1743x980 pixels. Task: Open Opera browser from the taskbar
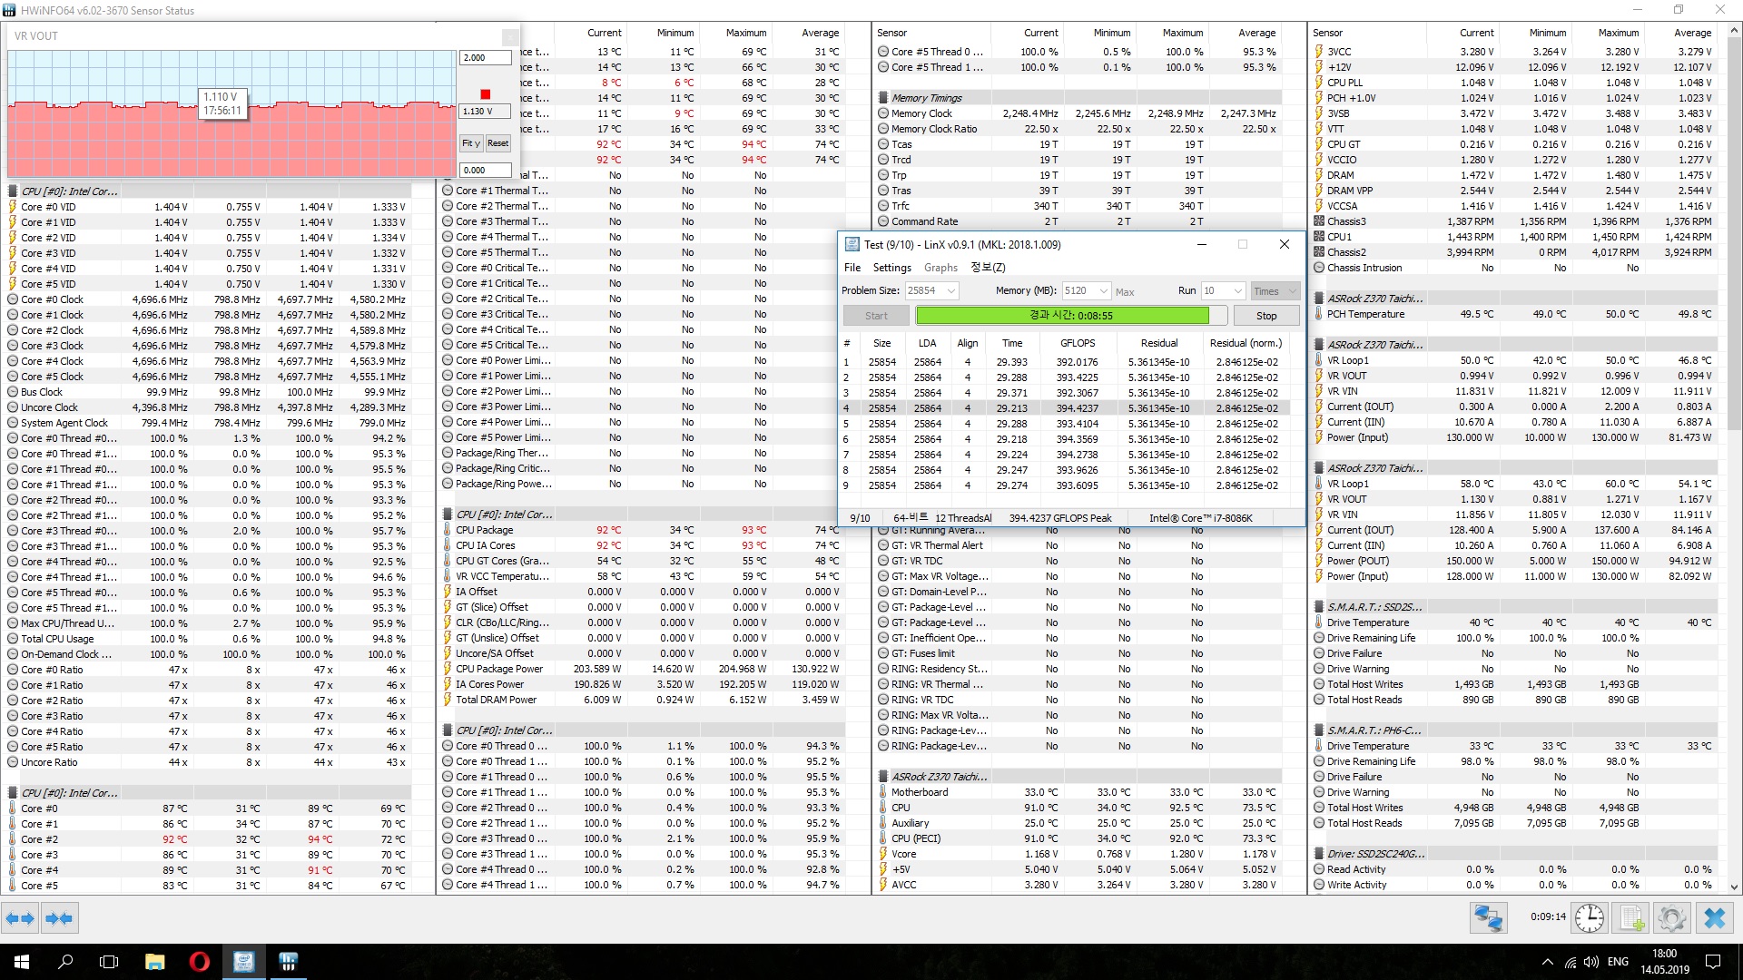199,962
